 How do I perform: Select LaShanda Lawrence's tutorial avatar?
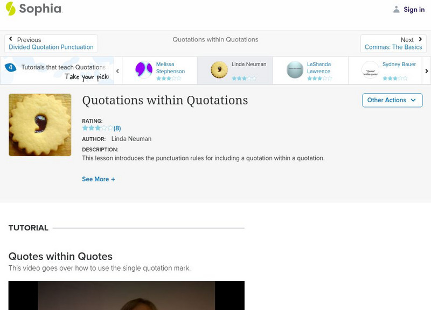[x=294, y=69]
